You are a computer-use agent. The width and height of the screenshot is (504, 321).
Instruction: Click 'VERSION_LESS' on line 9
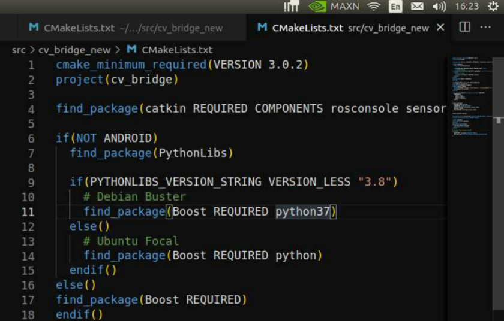309,182
